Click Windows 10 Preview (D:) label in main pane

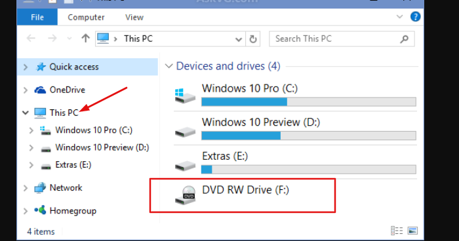click(x=261, y=122)
